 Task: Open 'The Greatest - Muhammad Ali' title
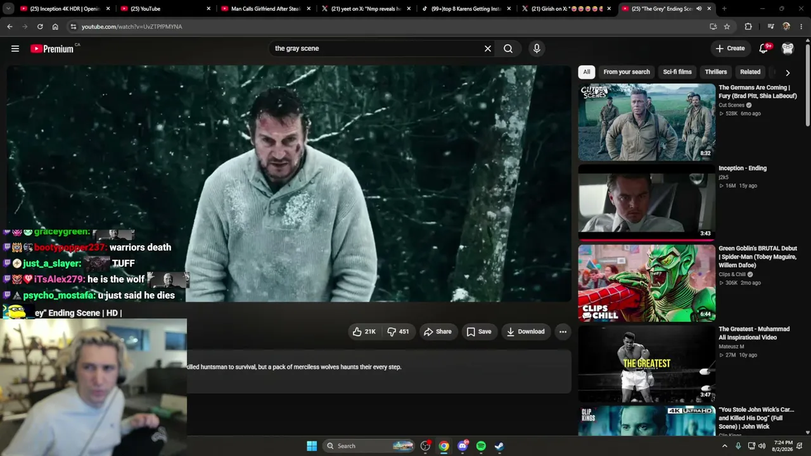pyautogui.click(x=754, y=333)
